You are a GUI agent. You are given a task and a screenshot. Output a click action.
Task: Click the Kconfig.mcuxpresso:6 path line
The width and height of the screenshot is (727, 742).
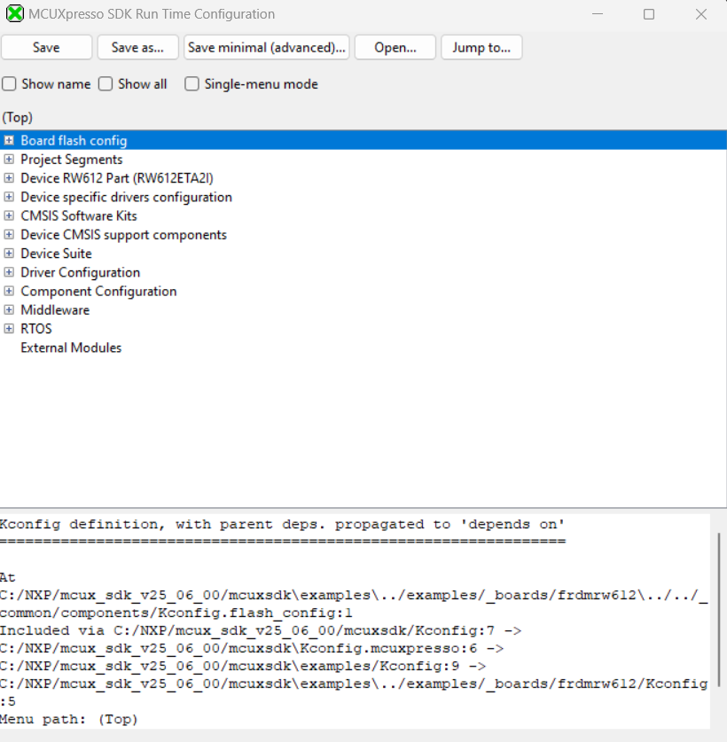252,648
